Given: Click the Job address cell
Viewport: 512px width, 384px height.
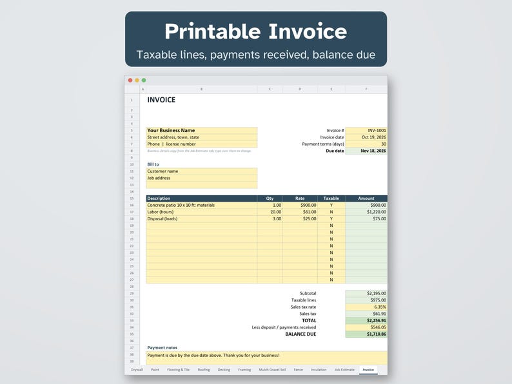Looking at the screenshot, I should (201, 178).
